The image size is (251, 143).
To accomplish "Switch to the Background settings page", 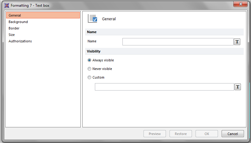I will [18, 22].
